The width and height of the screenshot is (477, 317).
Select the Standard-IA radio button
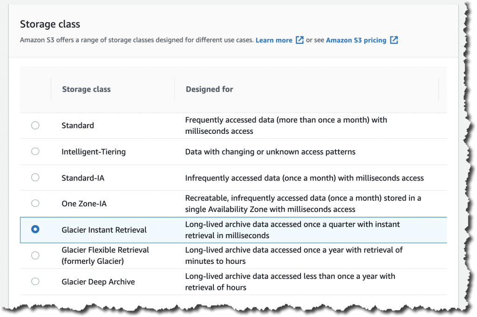35,177
